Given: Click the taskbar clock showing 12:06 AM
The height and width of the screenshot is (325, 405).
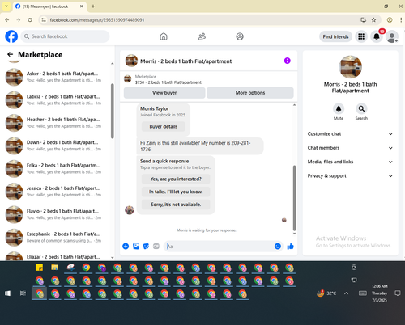Looking at the screenshot, I should [x=379, y=293].
